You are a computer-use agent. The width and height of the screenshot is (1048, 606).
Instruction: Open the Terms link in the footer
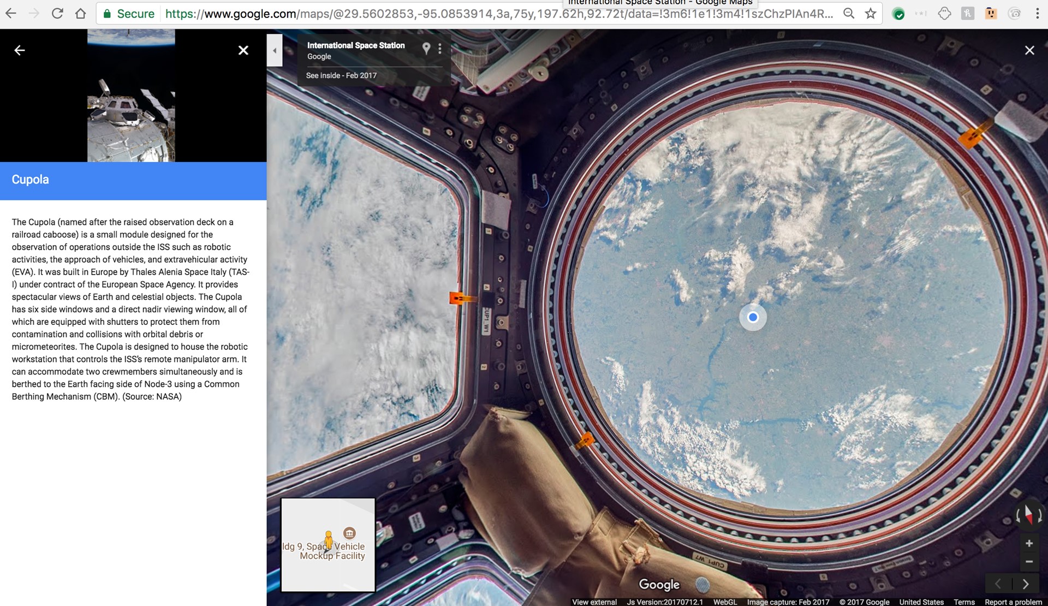(964, 602)
